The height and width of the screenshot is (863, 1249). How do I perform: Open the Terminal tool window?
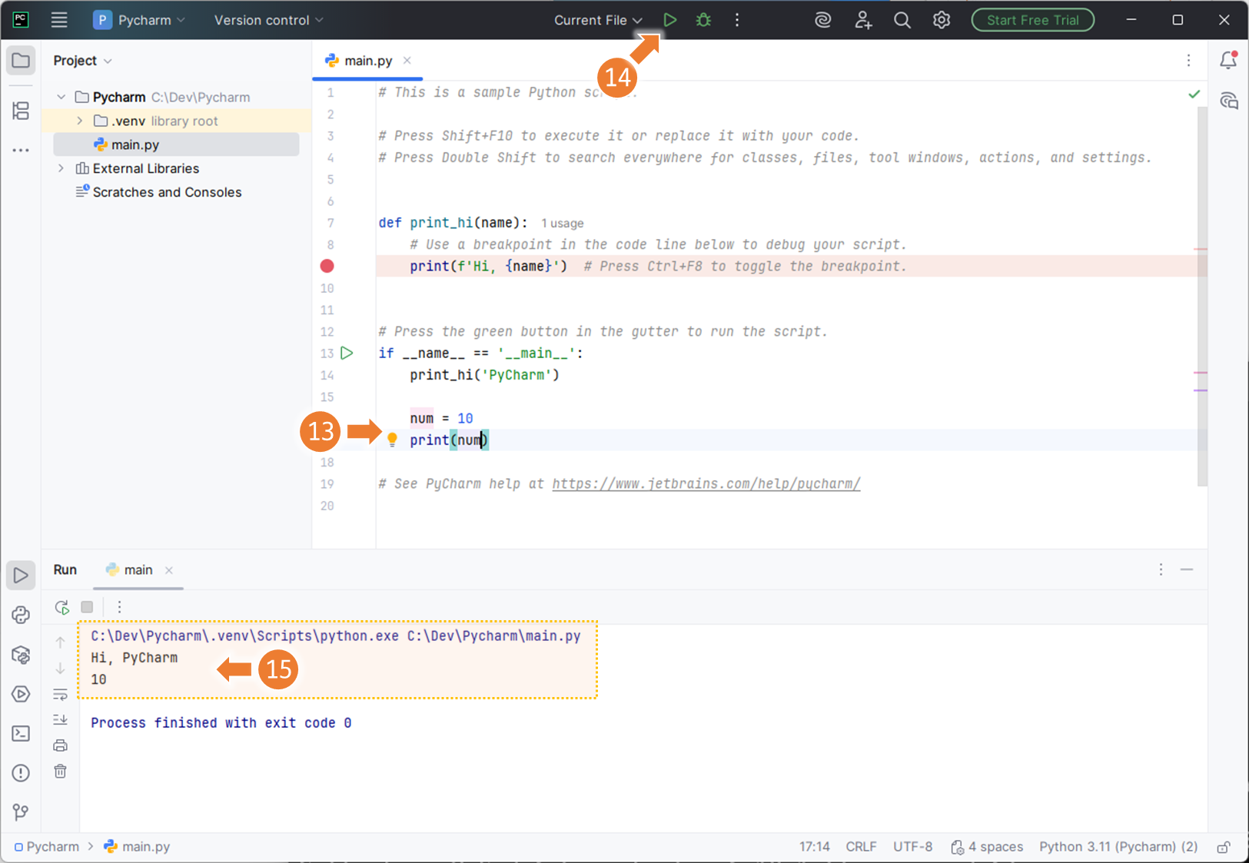coord(21,733)
